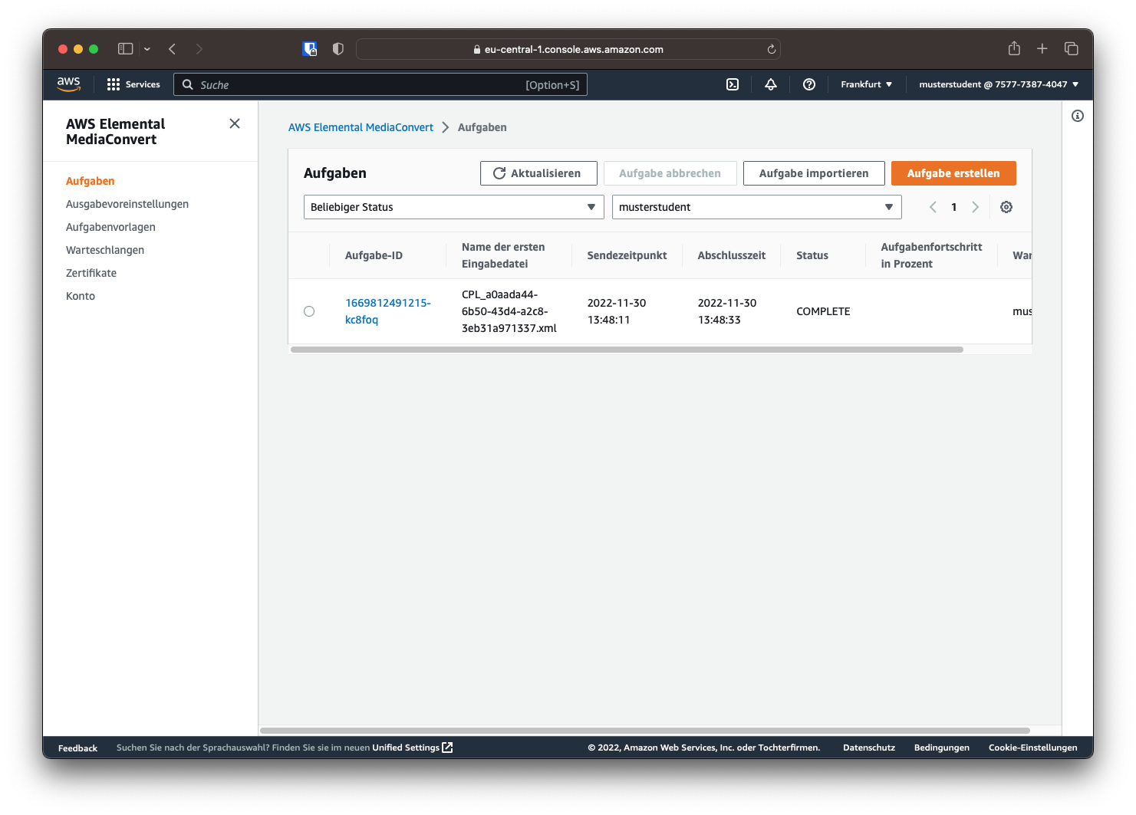Click the table horizontal scrollbar
This screenshot has width=1136, height=815.
point(627,350)
